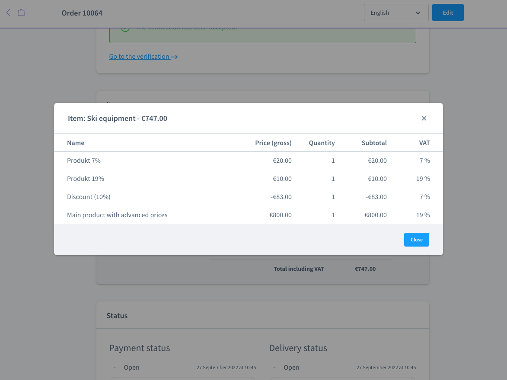This screenshot has width=507, height=380.
Task: Click the delivery status timestamp 27 September 2022
Action: point(386,368)
